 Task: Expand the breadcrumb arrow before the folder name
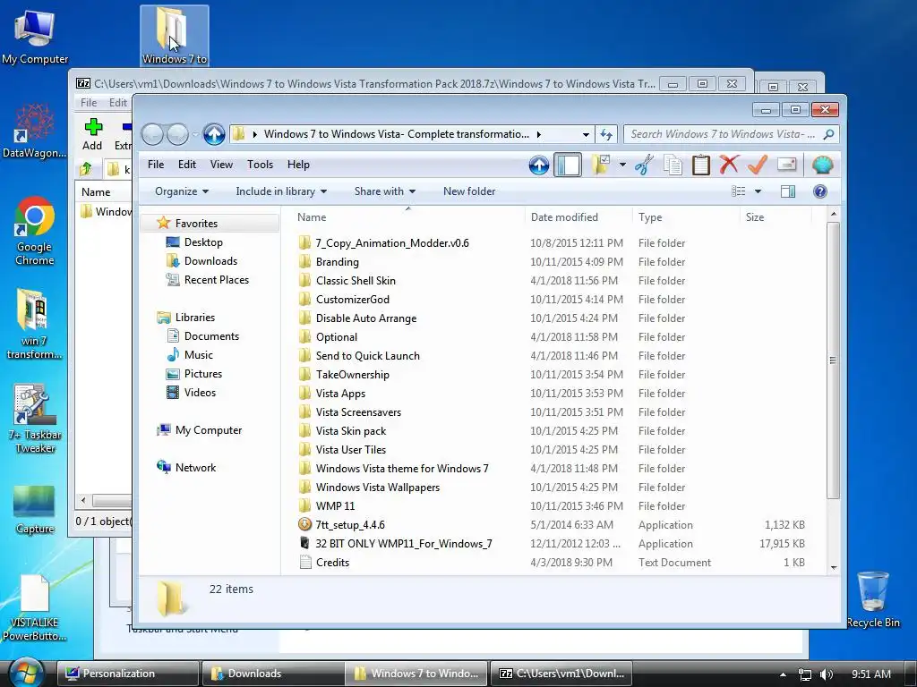pos(255,134)
